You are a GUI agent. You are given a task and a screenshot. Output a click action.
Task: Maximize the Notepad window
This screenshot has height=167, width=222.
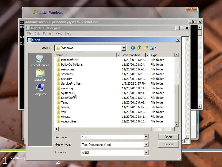[182, 28]
